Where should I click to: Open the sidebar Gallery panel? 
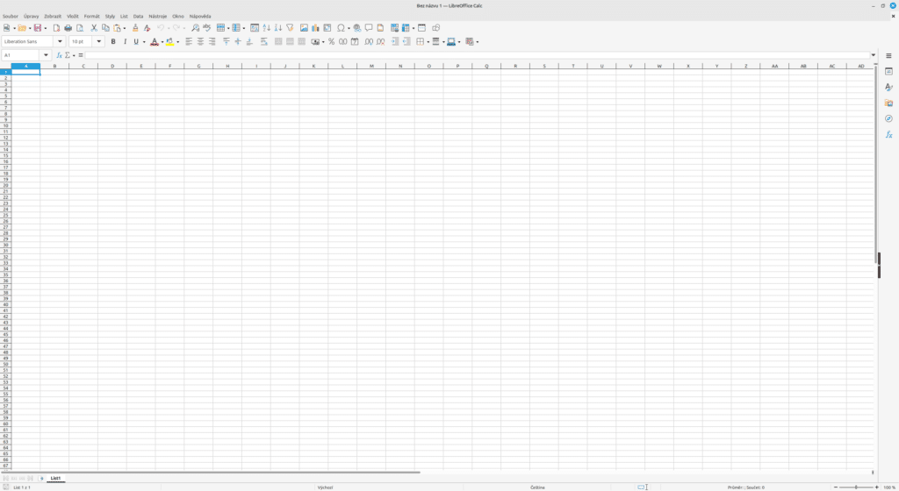(x=888, y=103)
